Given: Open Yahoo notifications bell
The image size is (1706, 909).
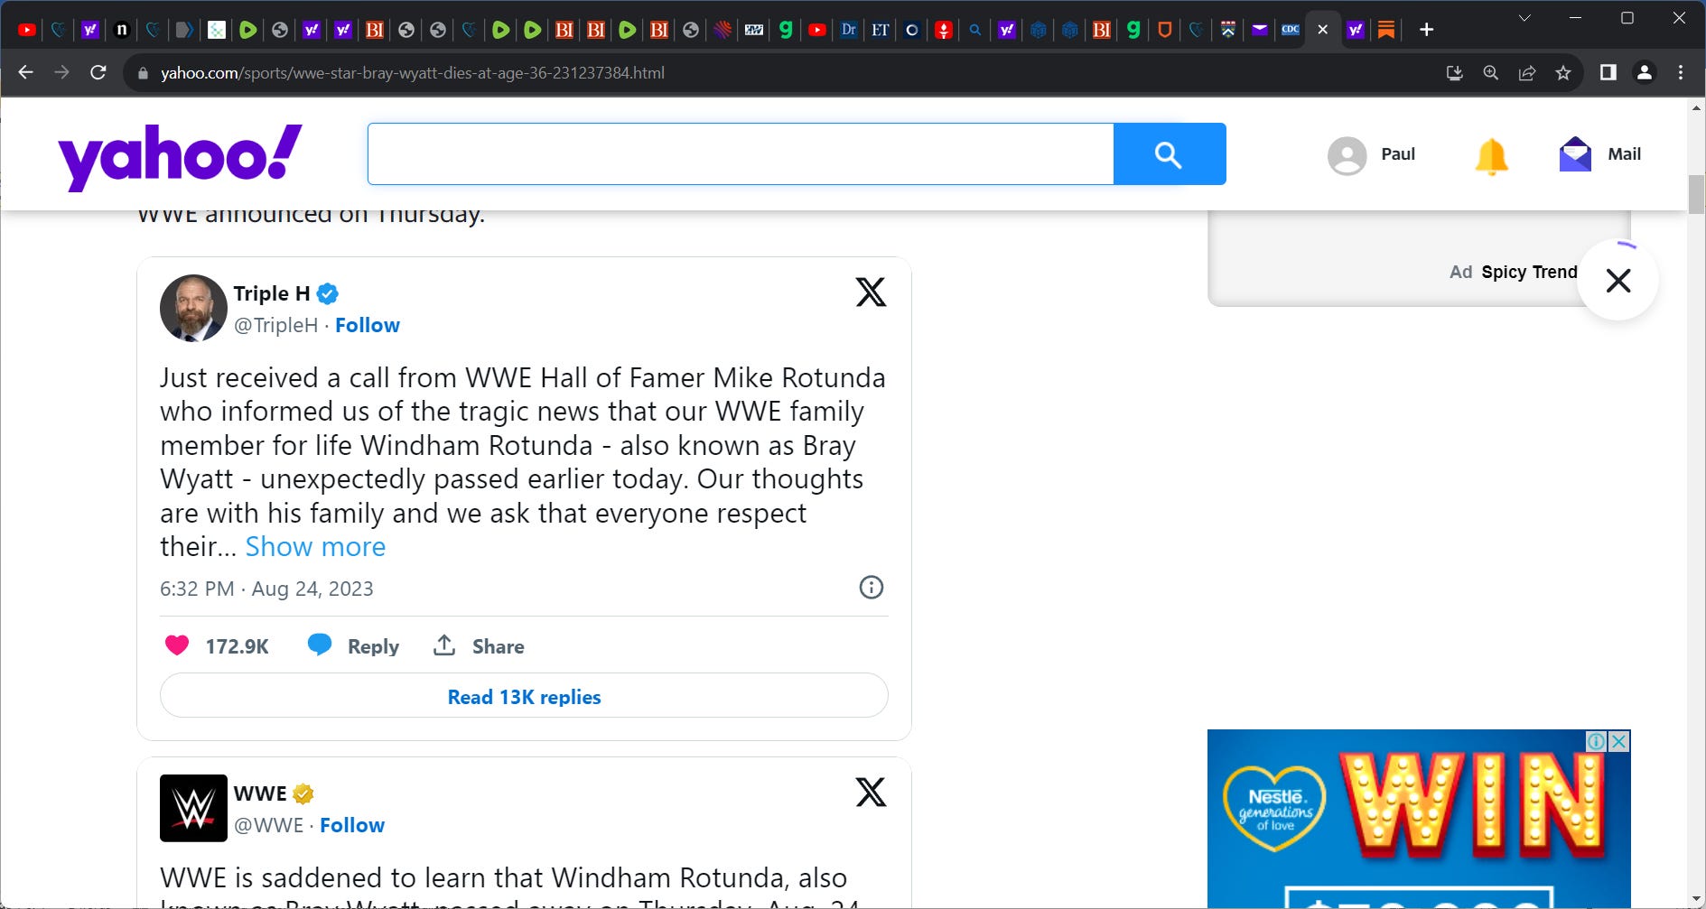Looking at the screenshot, I should pos(1491,156).
